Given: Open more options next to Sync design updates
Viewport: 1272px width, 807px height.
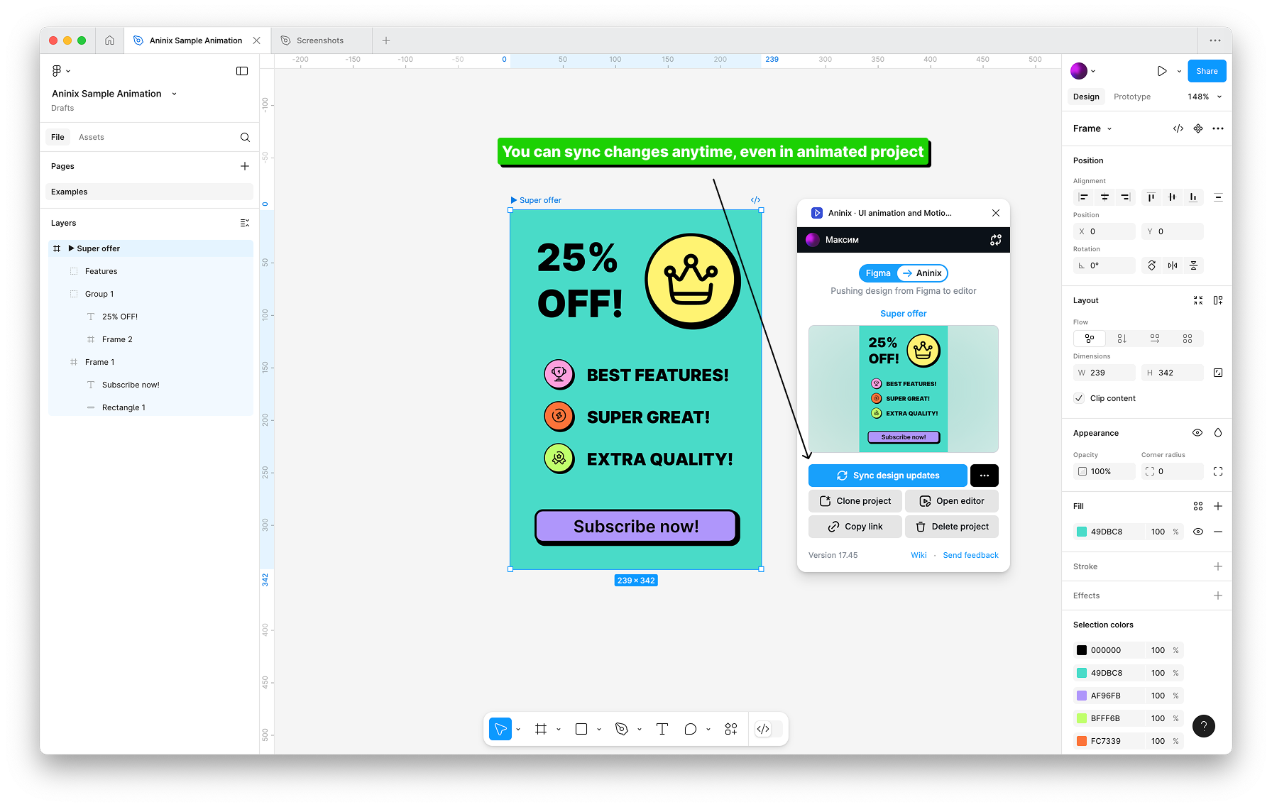Looking at the screenshot, I should pos(985,476).
